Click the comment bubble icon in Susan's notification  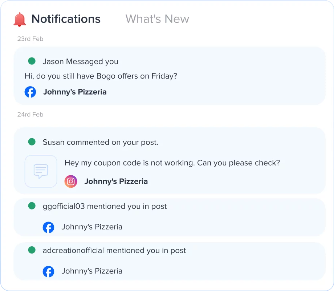[41, 171]
